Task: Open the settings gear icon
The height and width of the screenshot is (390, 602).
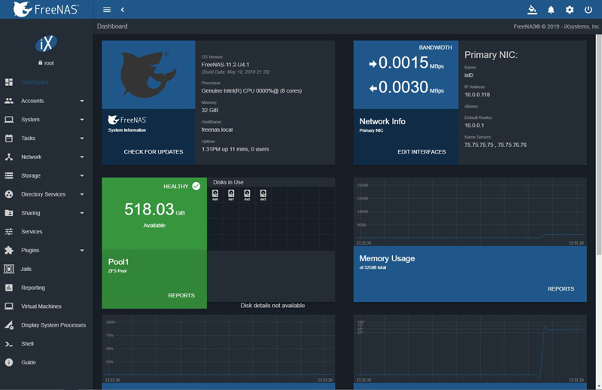Action: coord(570,10)
